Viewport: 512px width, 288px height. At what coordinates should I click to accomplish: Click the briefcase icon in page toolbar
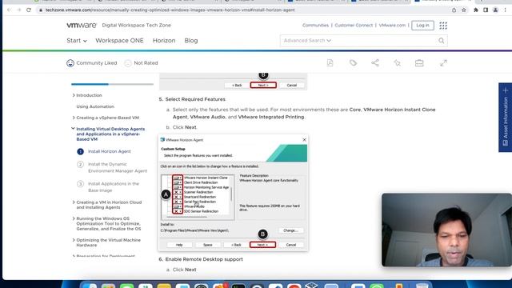pyautogui.click(x=419, y=62)
